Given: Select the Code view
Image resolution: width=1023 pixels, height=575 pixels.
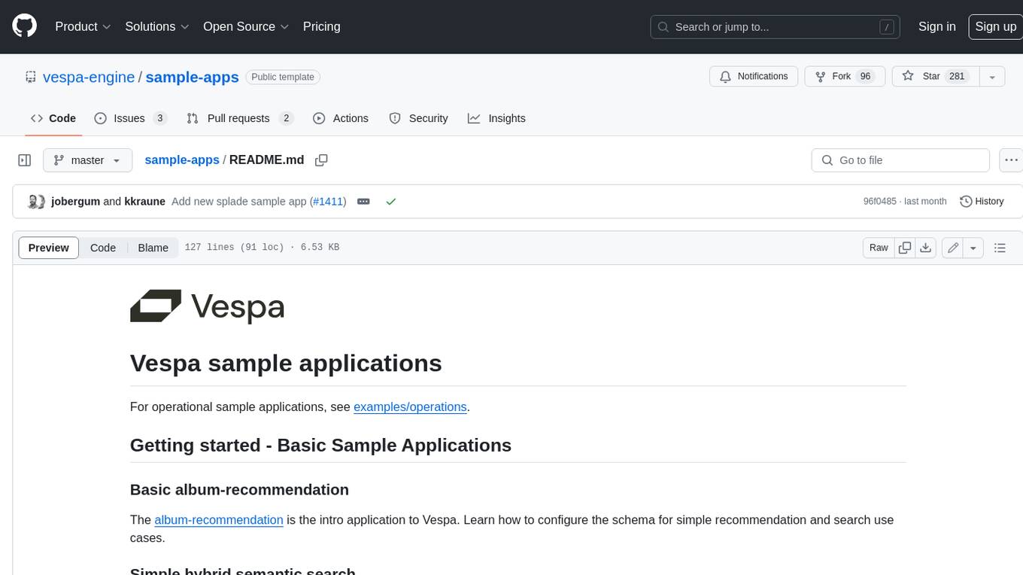Looking at the screenshot, I should [103, 248].
